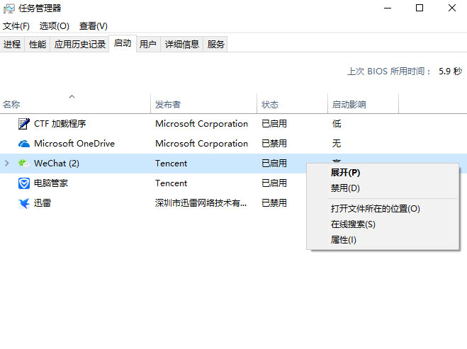Click the WeChat green bubble icon
This screenshot has height=349, width=467.
coord(24,164)
